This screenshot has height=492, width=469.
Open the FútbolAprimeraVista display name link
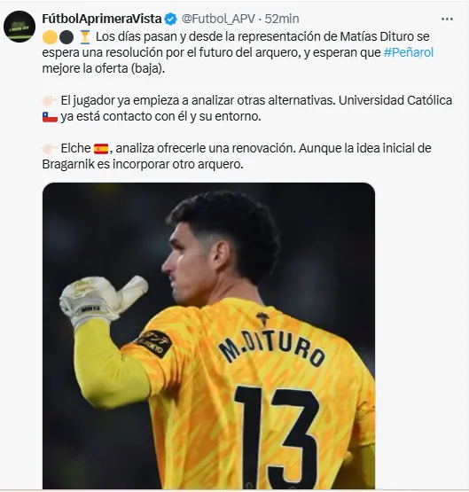coord(102,19)
